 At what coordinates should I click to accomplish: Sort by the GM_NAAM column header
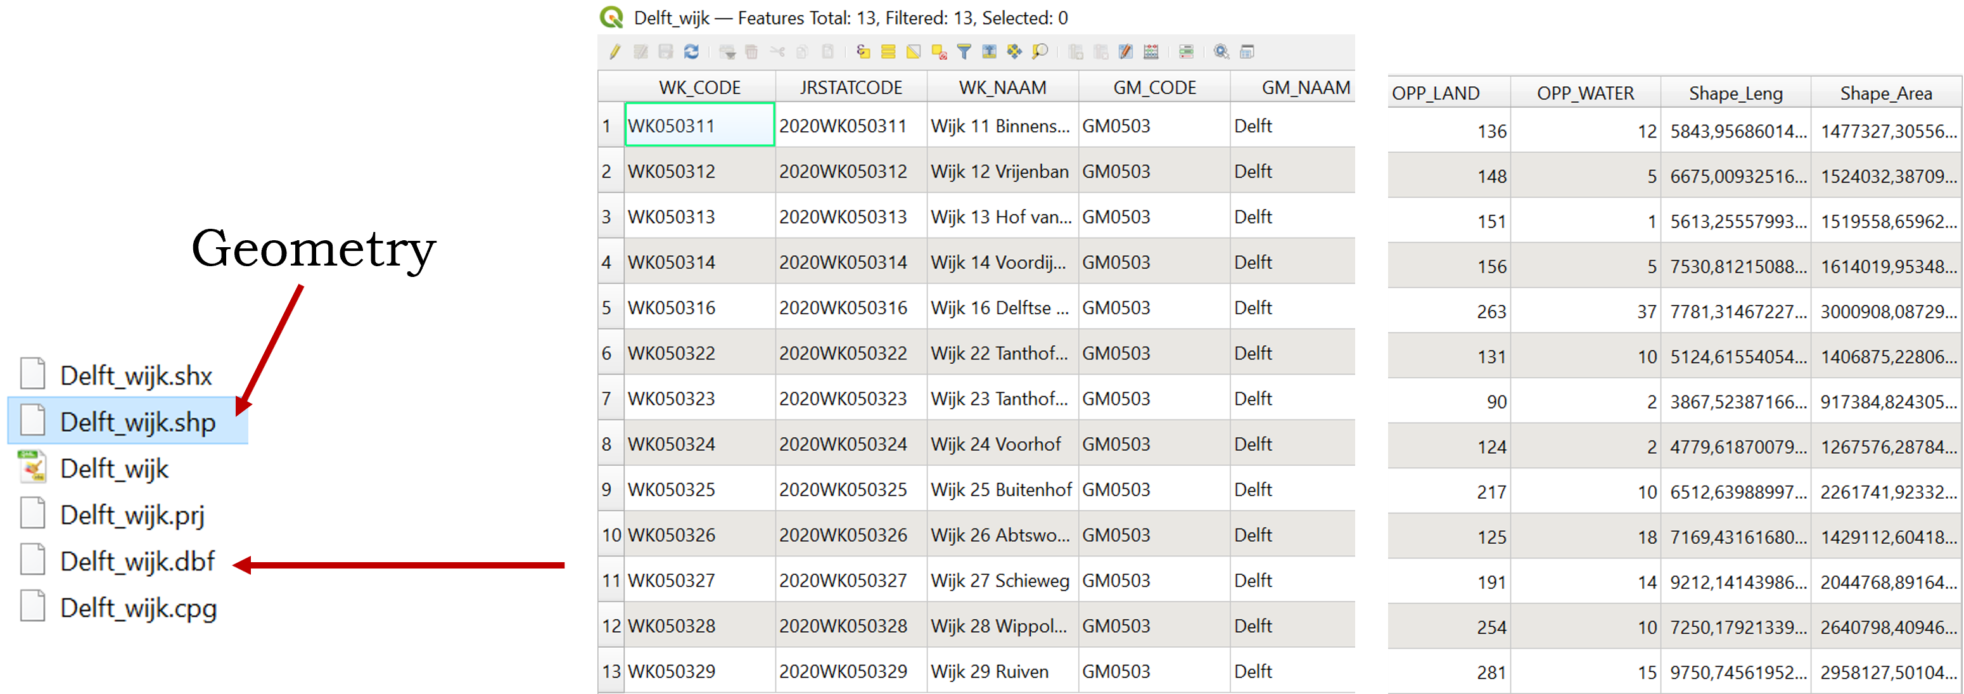1293,87
